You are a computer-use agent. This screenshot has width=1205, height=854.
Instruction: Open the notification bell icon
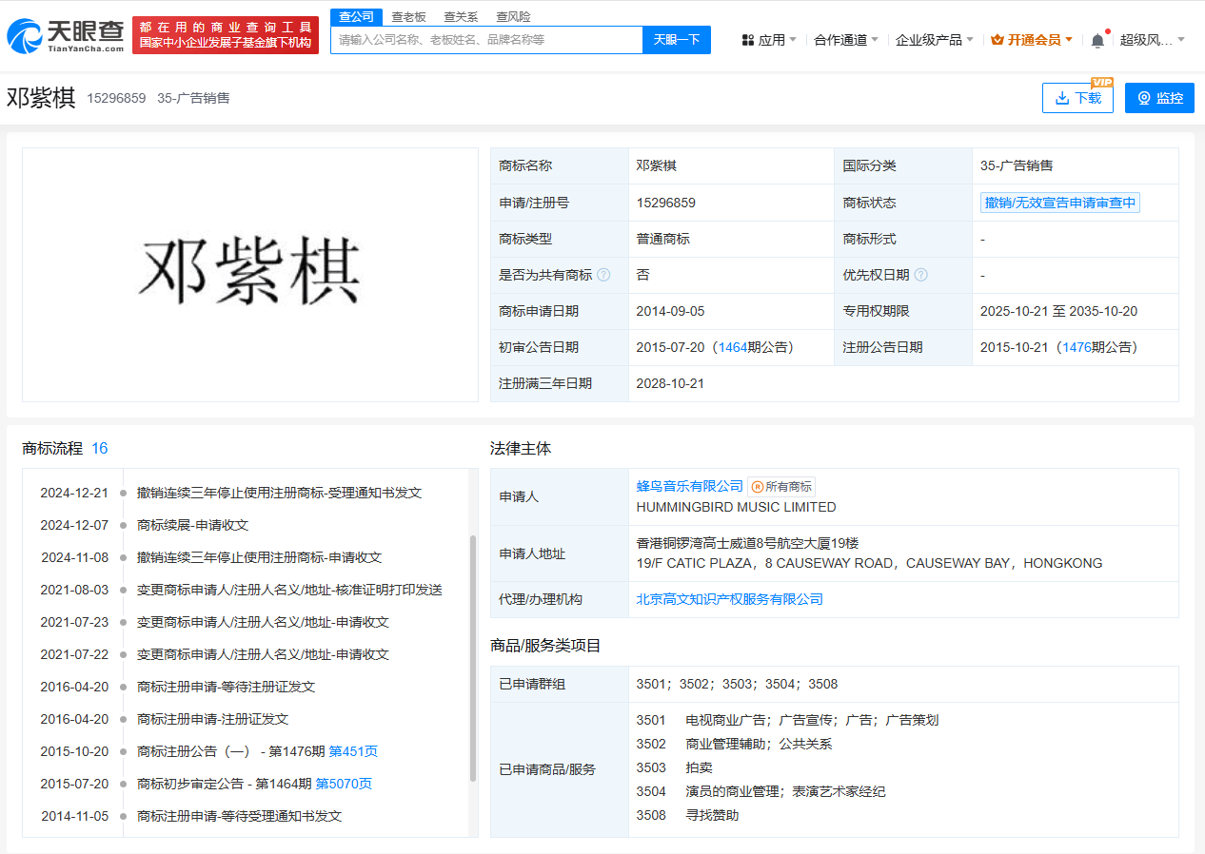(1097, 40)
